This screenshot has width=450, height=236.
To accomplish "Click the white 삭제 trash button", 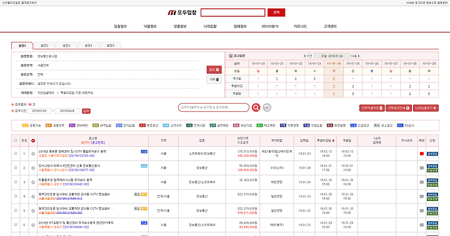I will 214,79.
